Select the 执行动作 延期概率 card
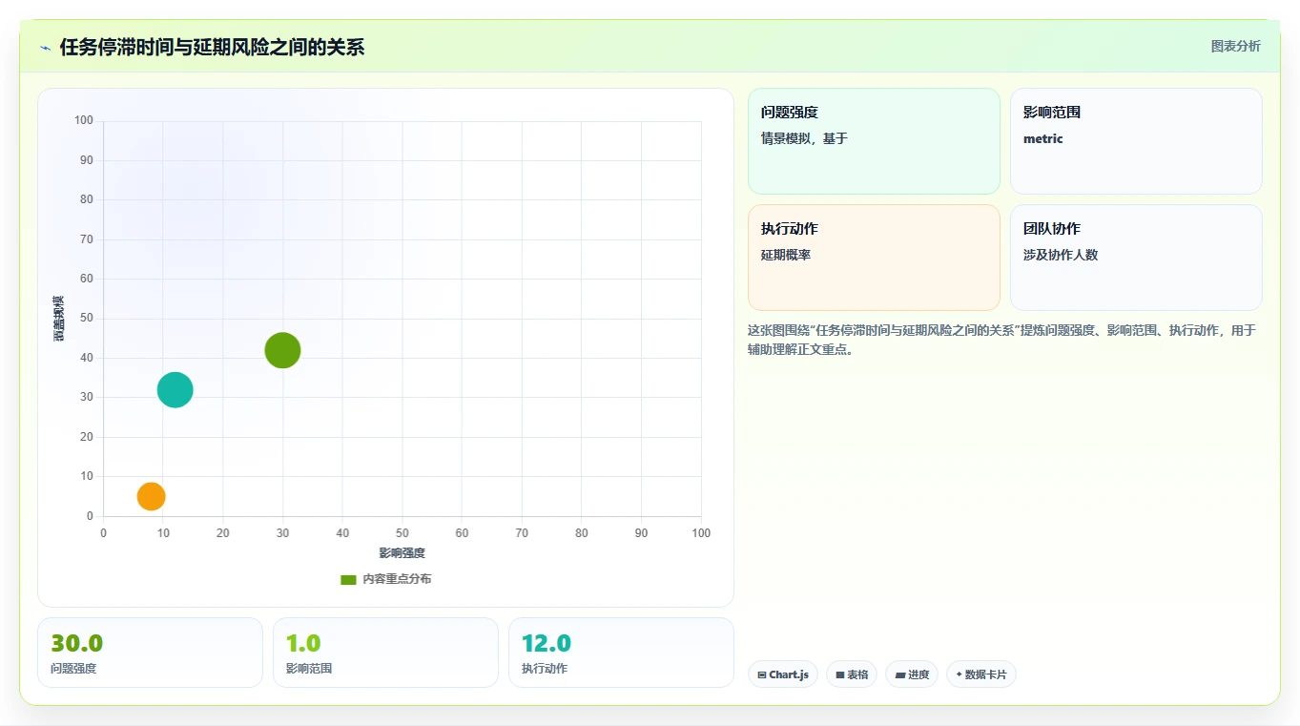Screen dimensions: 1300x726 click(x=874, y=258)
